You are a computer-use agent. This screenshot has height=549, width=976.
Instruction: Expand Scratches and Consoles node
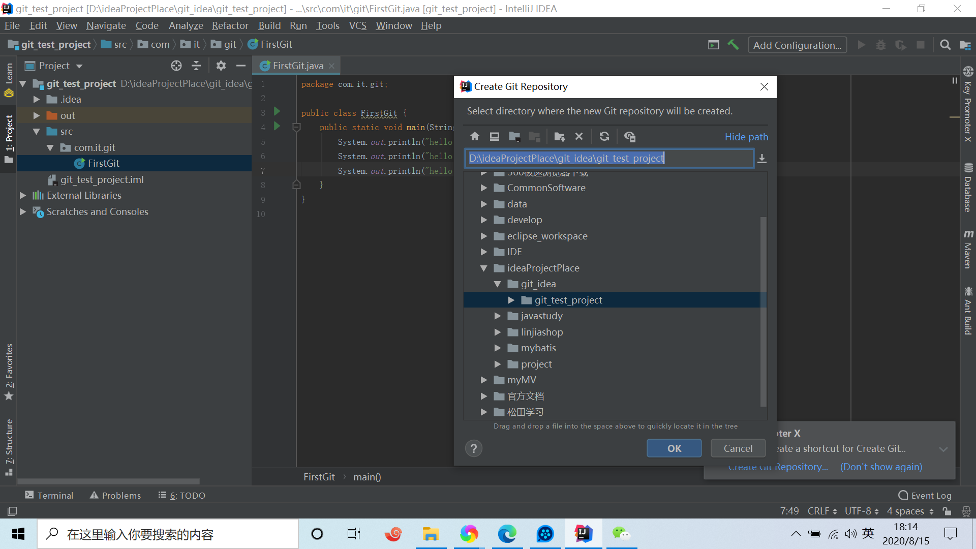(22, 212)
